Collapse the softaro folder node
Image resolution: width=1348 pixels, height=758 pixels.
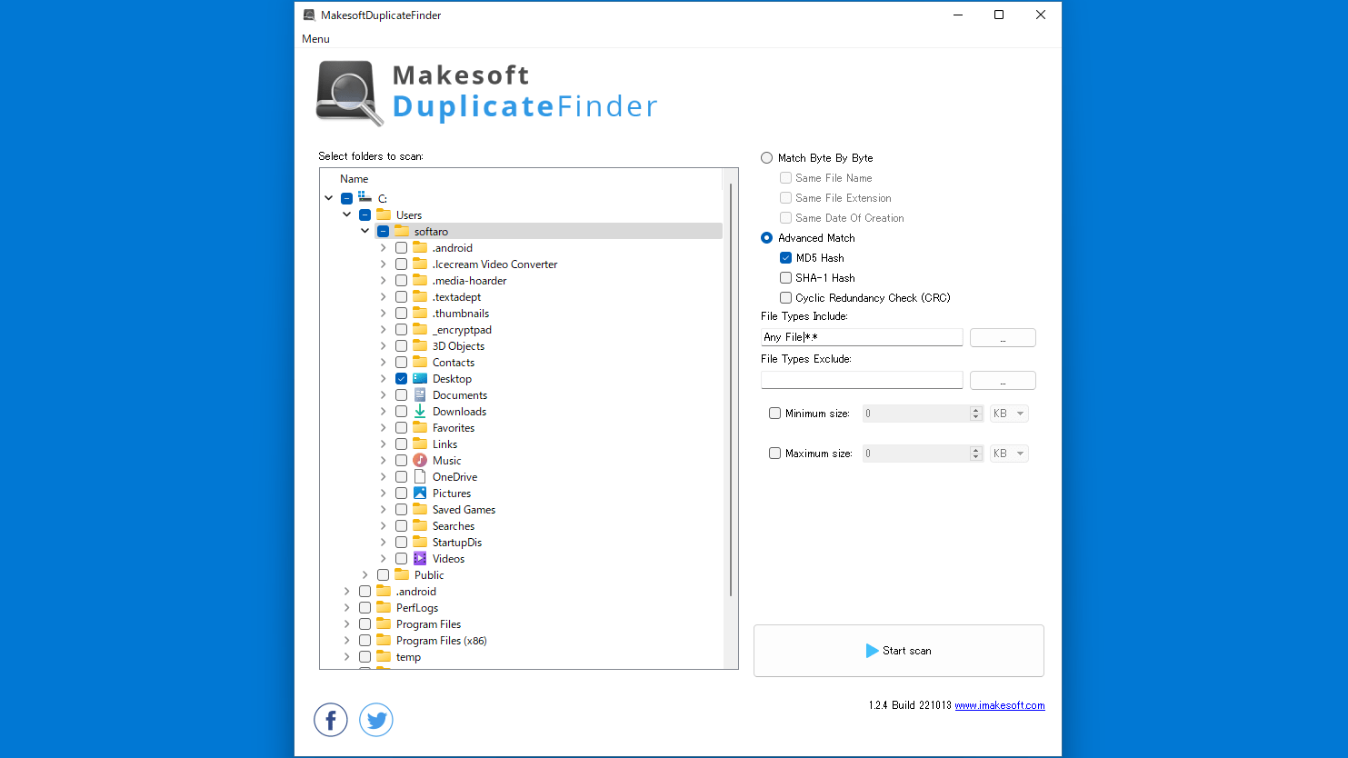coord(365,231)
